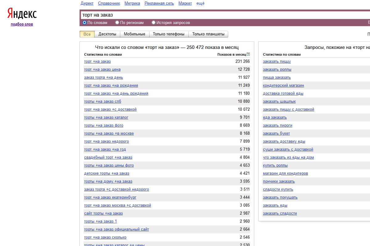
Task: Expand the ещё menu in top navigation
Action: point(200,3)
